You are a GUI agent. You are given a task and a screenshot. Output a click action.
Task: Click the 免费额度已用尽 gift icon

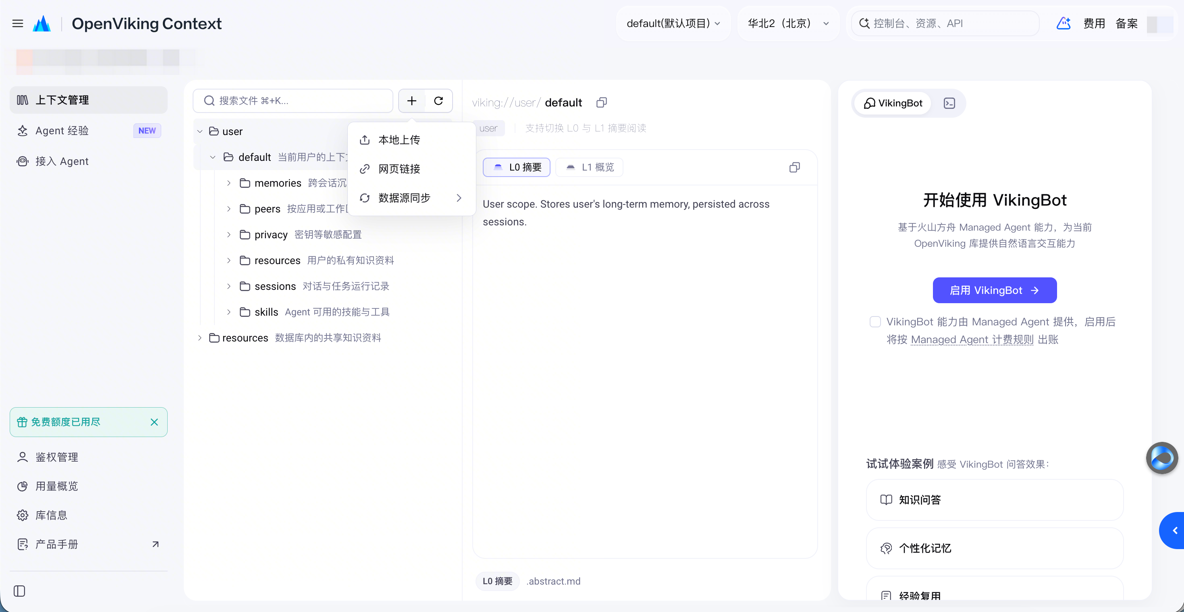[x=22, y=422]
